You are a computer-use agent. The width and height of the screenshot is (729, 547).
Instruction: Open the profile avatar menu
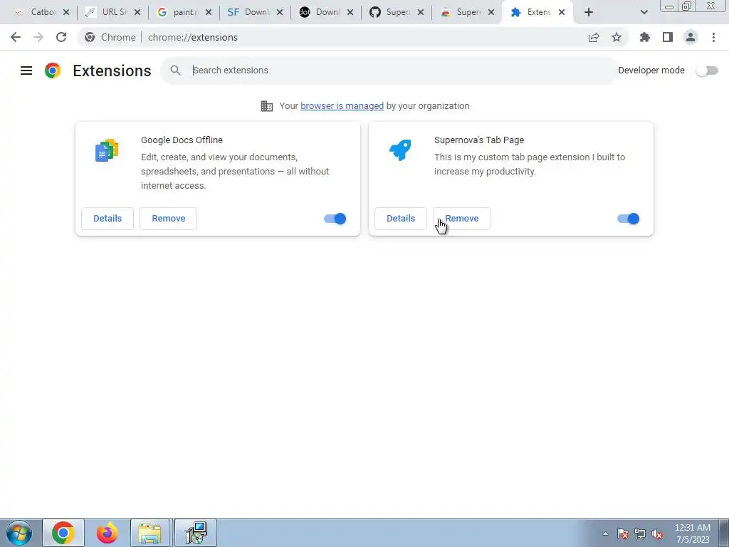coord(691,37)
